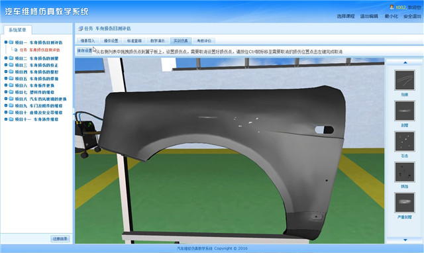Click the up arrow above damage list

(405, 62)
